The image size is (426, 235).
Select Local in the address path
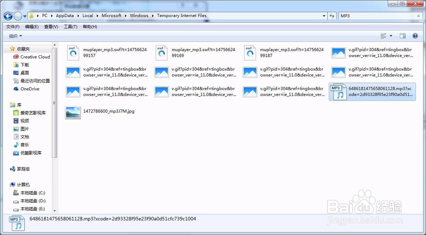tap(88, 16)
